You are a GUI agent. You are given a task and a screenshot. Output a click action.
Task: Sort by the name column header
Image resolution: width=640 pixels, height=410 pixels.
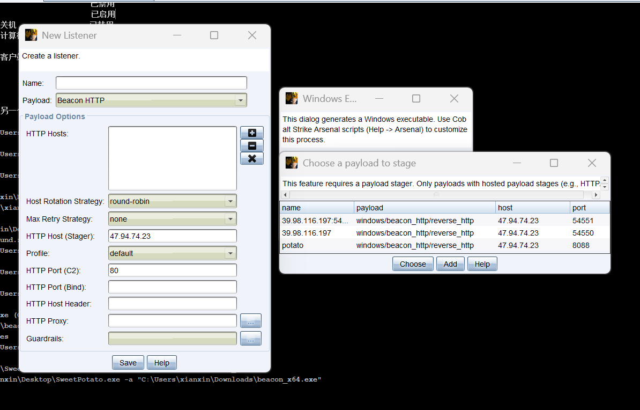(317, 208)
